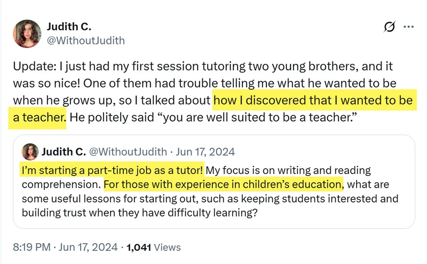Click the @WithoutJudith handle under the header name
This screenshot has height=264, width=427.
(86, 40)
